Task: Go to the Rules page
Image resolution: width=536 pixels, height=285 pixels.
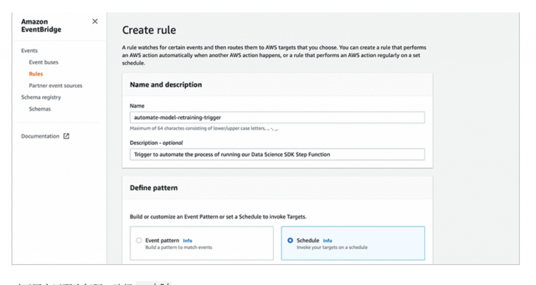Action: (36, 74)
